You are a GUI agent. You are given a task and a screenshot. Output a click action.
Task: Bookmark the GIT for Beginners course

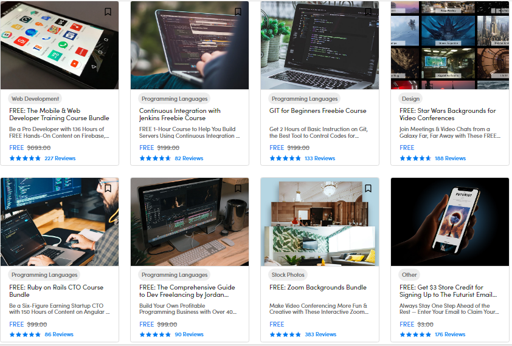click(368, 12)
